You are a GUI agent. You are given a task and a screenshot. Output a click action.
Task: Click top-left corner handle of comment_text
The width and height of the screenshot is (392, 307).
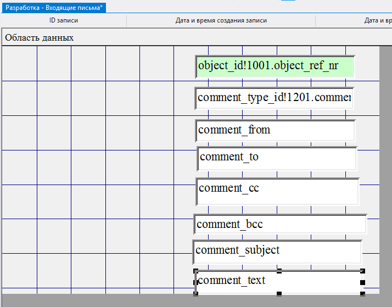(x=195, y=271)
